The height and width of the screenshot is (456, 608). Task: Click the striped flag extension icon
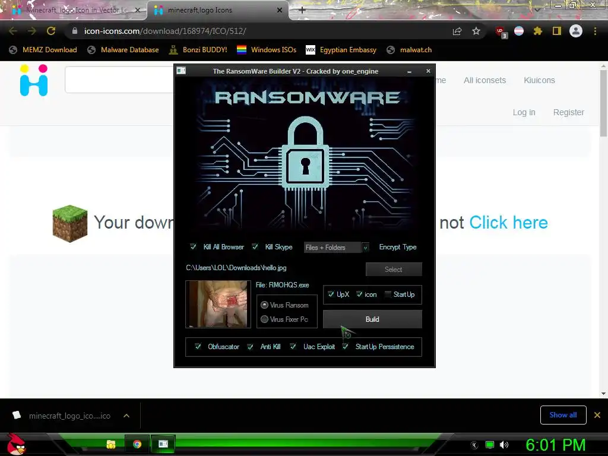519,31
